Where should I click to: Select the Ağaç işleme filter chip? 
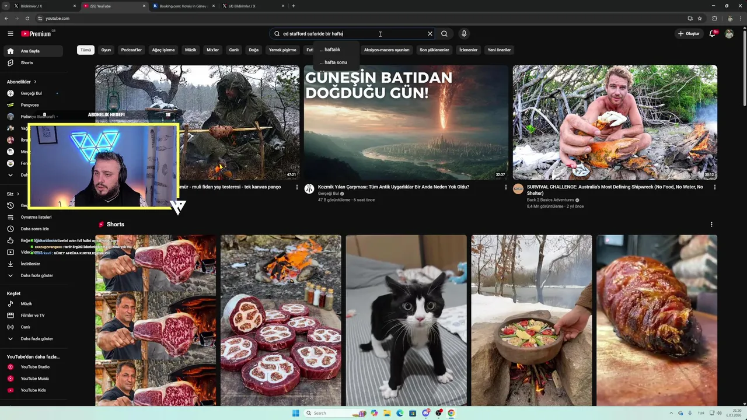(x=163, y=50)
